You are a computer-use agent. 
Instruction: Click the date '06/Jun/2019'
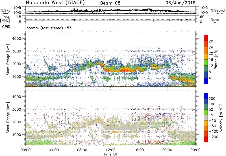point(181,3)
